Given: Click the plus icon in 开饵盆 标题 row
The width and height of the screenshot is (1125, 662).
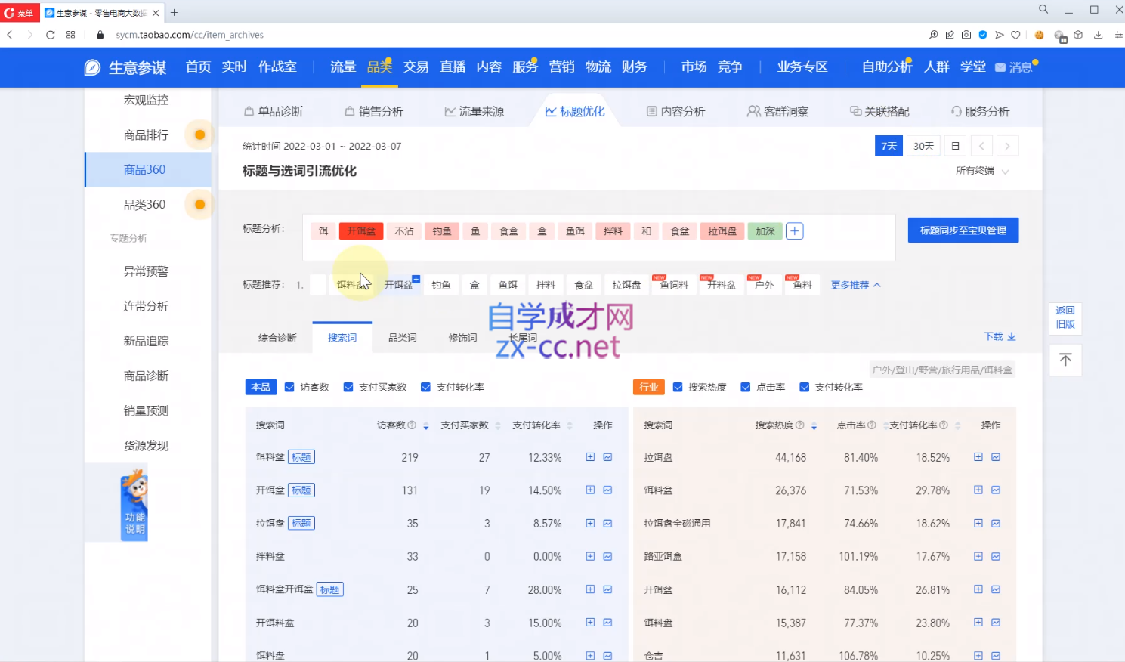Looking at the screenshot, I should [x=590, y=490].
